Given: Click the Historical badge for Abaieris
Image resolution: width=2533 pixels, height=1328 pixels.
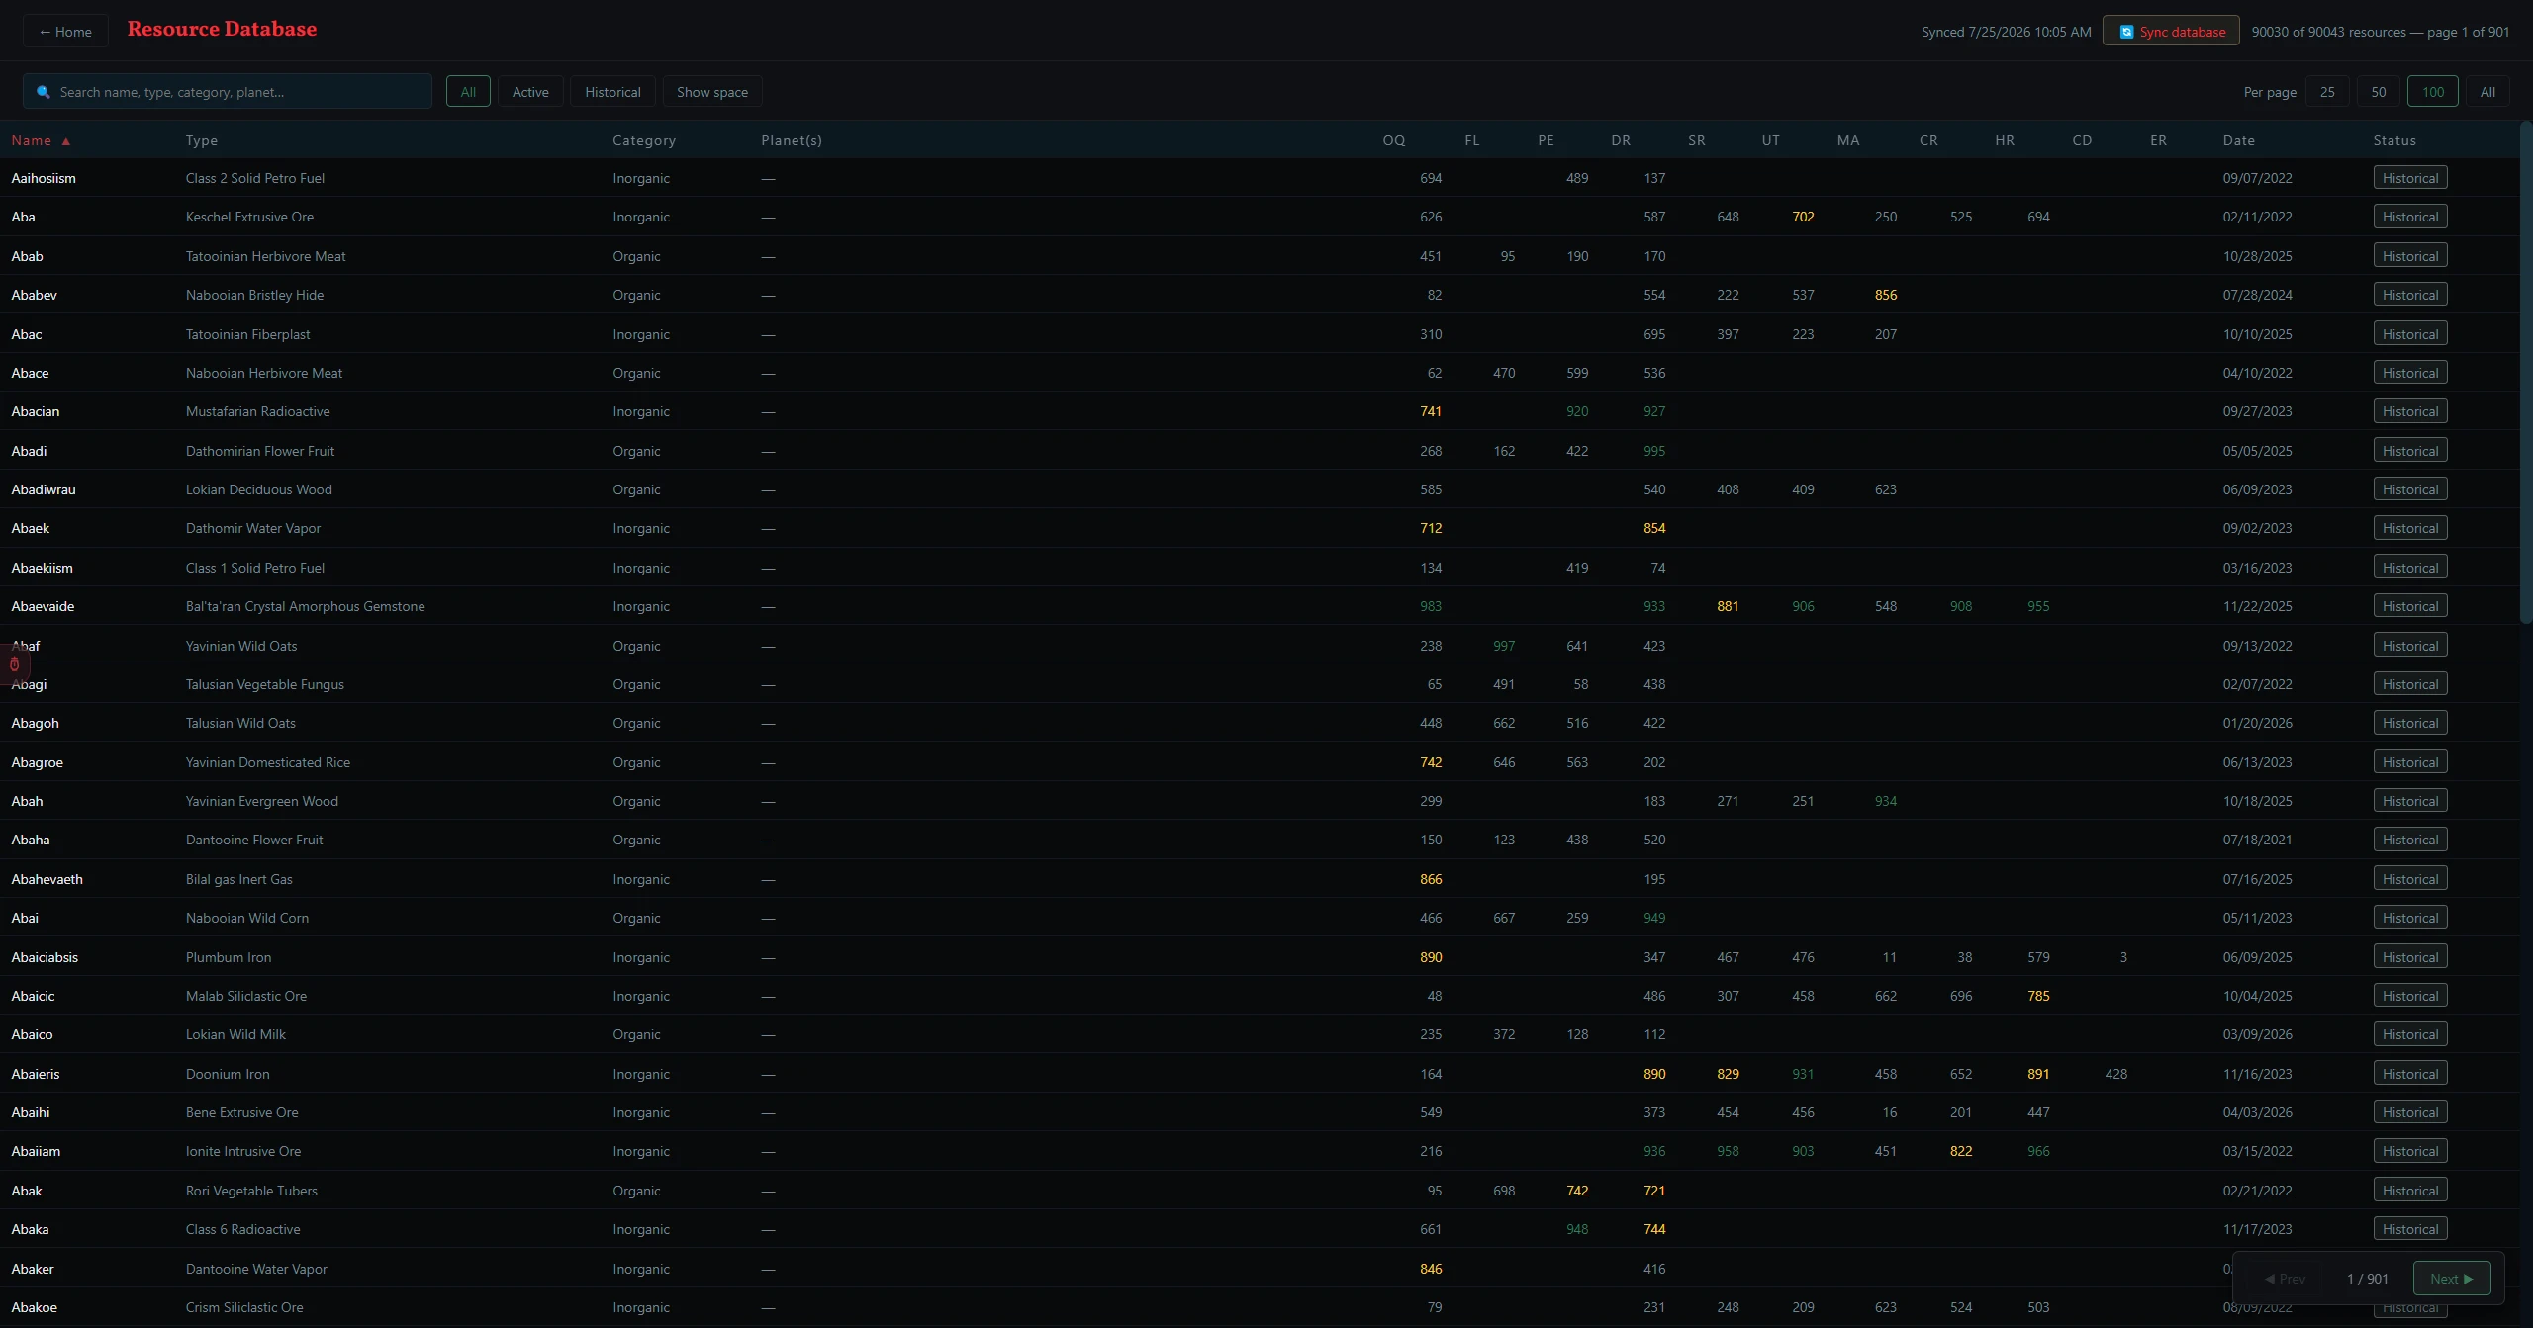Looking at the screenshot, I should [2410, 1074].
